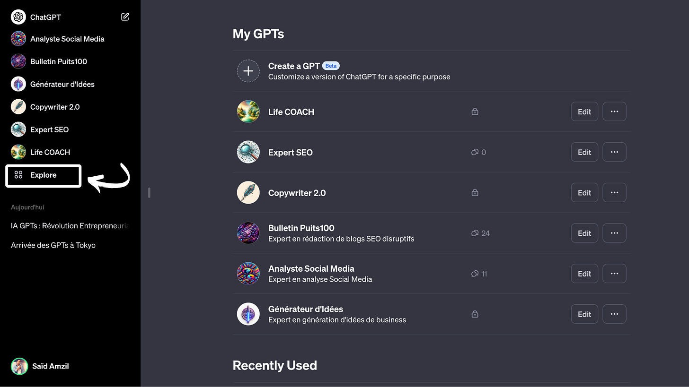The height and width of the screenshot is (387, 689).
Task: Click 'Générateur d'Idées' name in My GPTs list
Action: click(305, 309)
